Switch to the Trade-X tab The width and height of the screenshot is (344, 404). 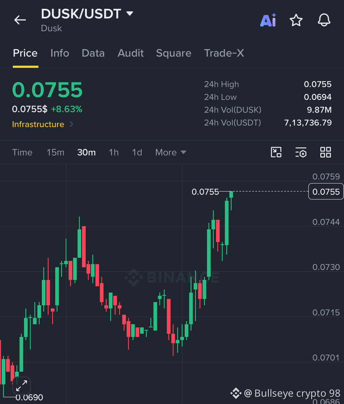224,53
